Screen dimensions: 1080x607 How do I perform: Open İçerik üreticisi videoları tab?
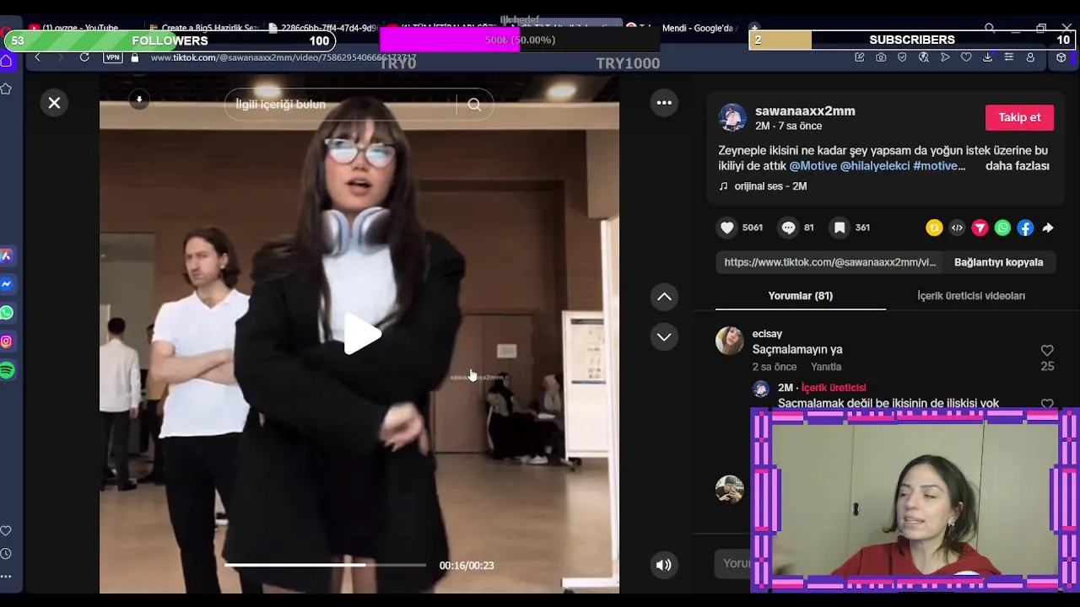971,296
